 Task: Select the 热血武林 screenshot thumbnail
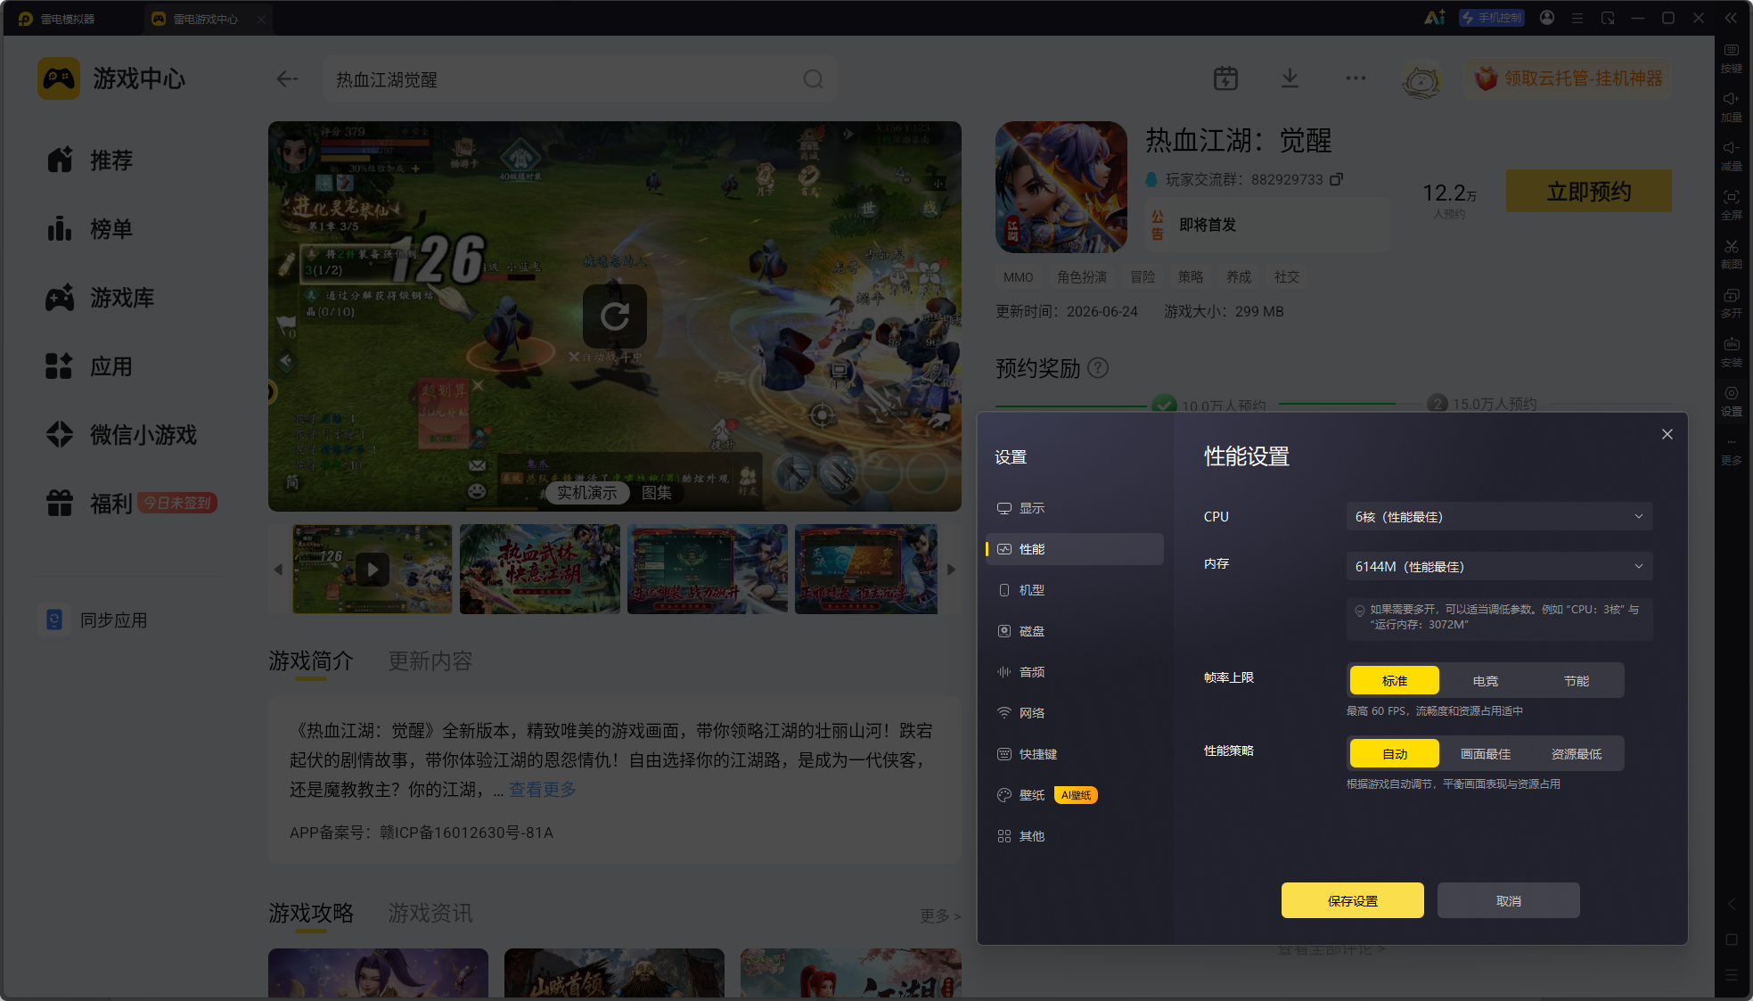(x=540, y=569)
